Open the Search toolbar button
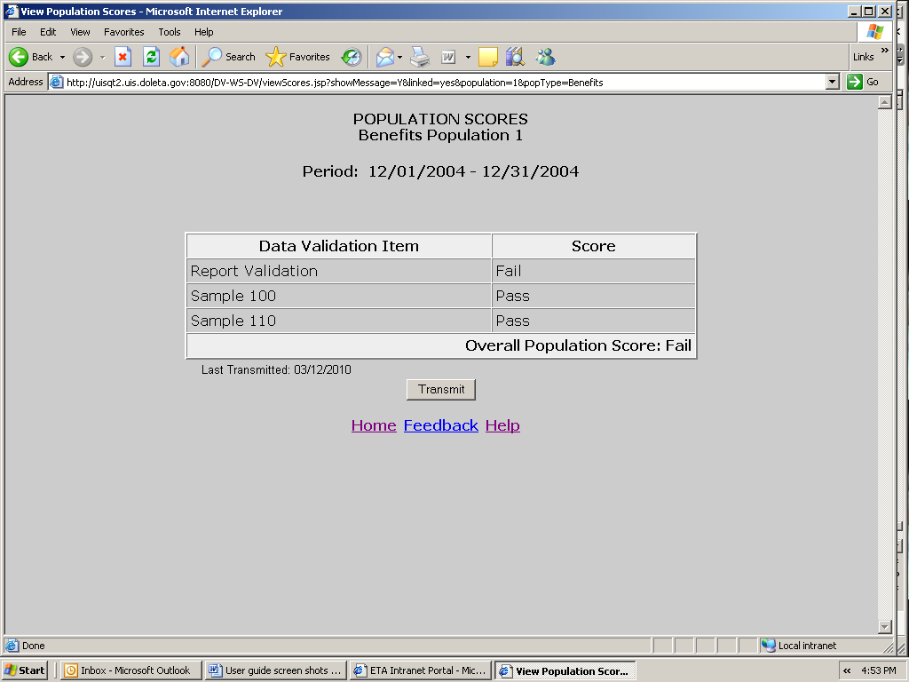The width and height of the screenshot is (909, 682). click(x=229, y=57)
